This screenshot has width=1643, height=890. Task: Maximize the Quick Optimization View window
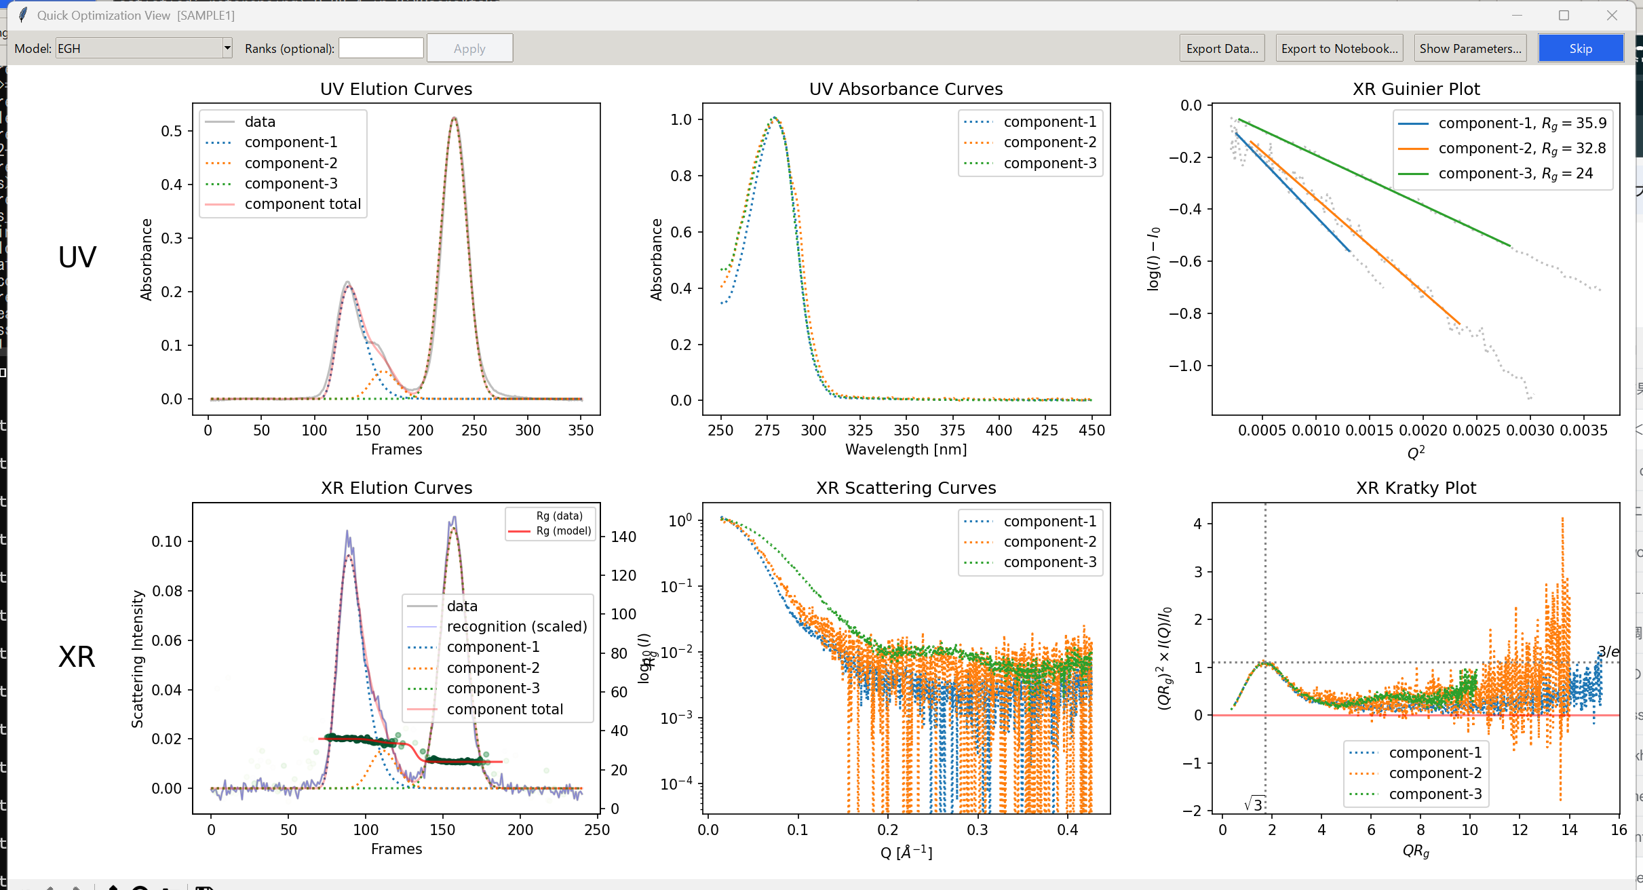click(1564, 15)
